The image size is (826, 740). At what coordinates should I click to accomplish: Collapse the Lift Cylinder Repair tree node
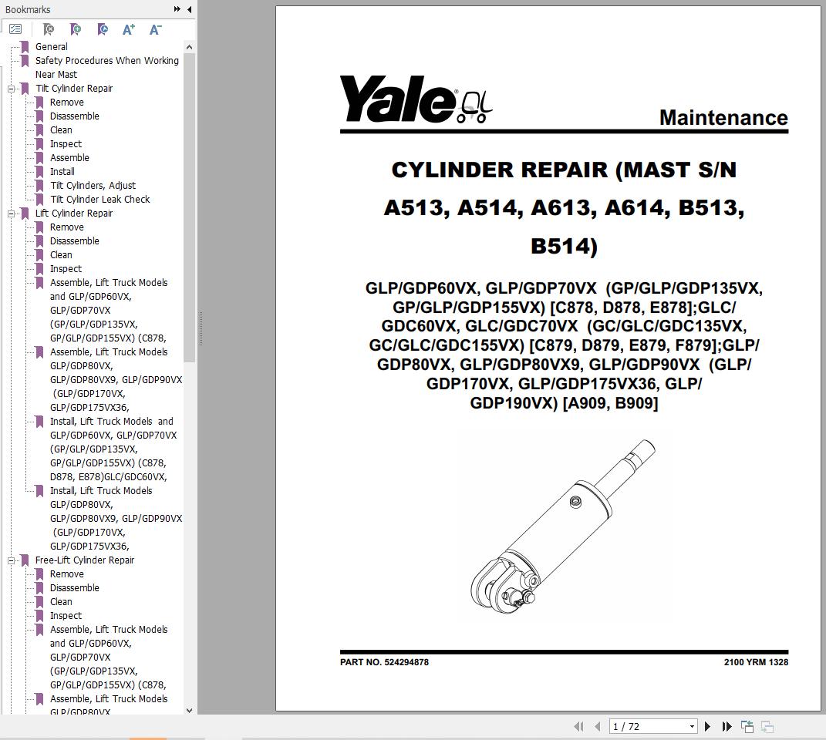point(11,214)
